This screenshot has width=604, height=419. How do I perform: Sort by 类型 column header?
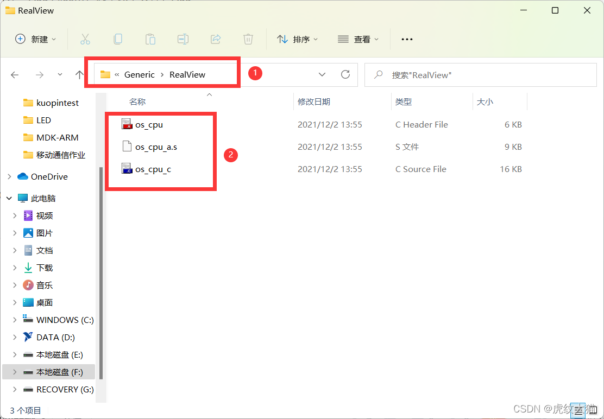tap(404, 101)
